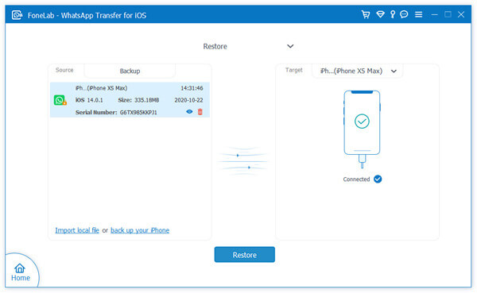Go to Home screen

coord(21,272)
